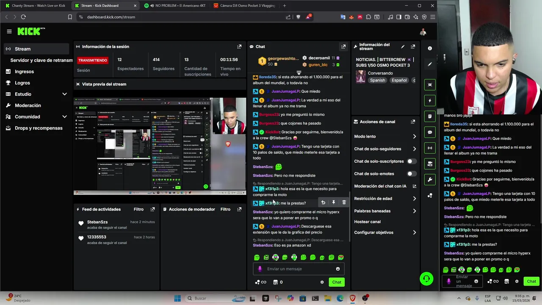
Task: Pin the xf3l1p3 'me la prestas?' message
Action: [333, 203]
